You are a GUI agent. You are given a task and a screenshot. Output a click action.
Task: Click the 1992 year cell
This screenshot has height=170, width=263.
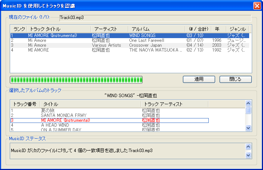tap(217, 50)
